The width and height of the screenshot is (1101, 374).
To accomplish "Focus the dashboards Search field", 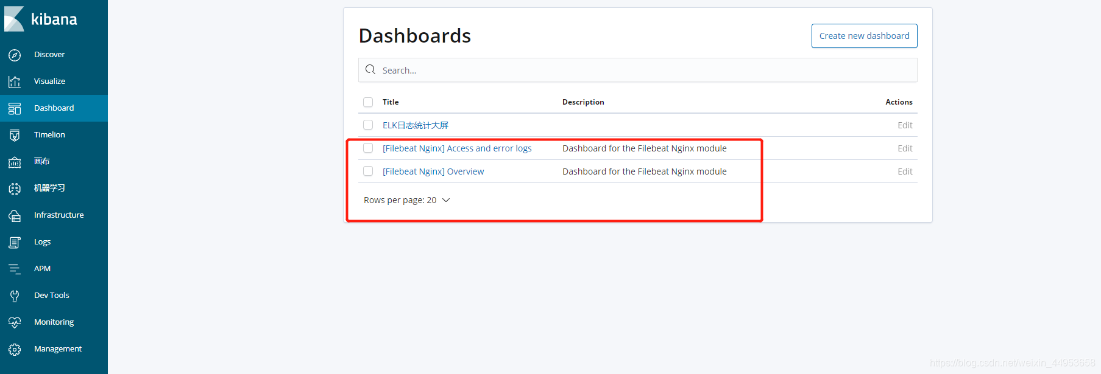I will tap(638, 70).
